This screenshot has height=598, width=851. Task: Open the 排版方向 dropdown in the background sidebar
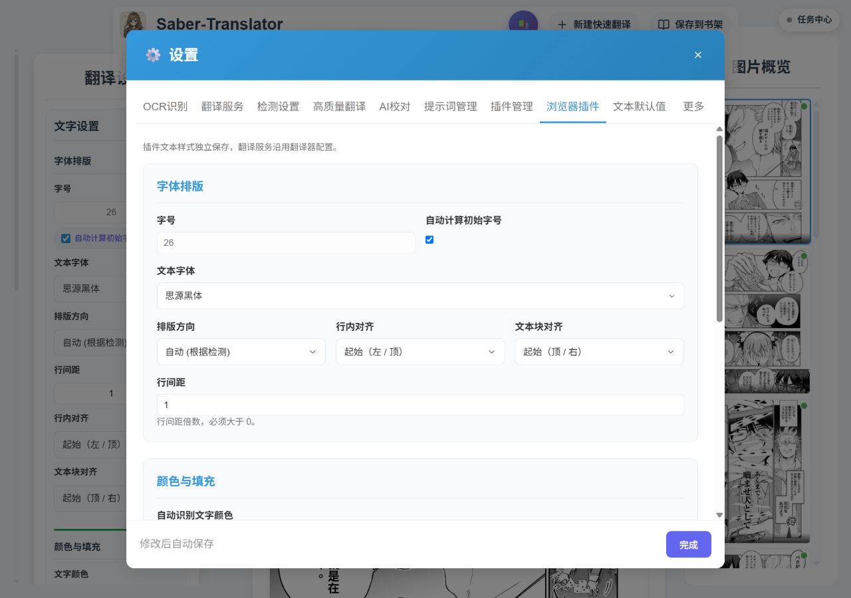pyautogui.click(x=90, y=343)
